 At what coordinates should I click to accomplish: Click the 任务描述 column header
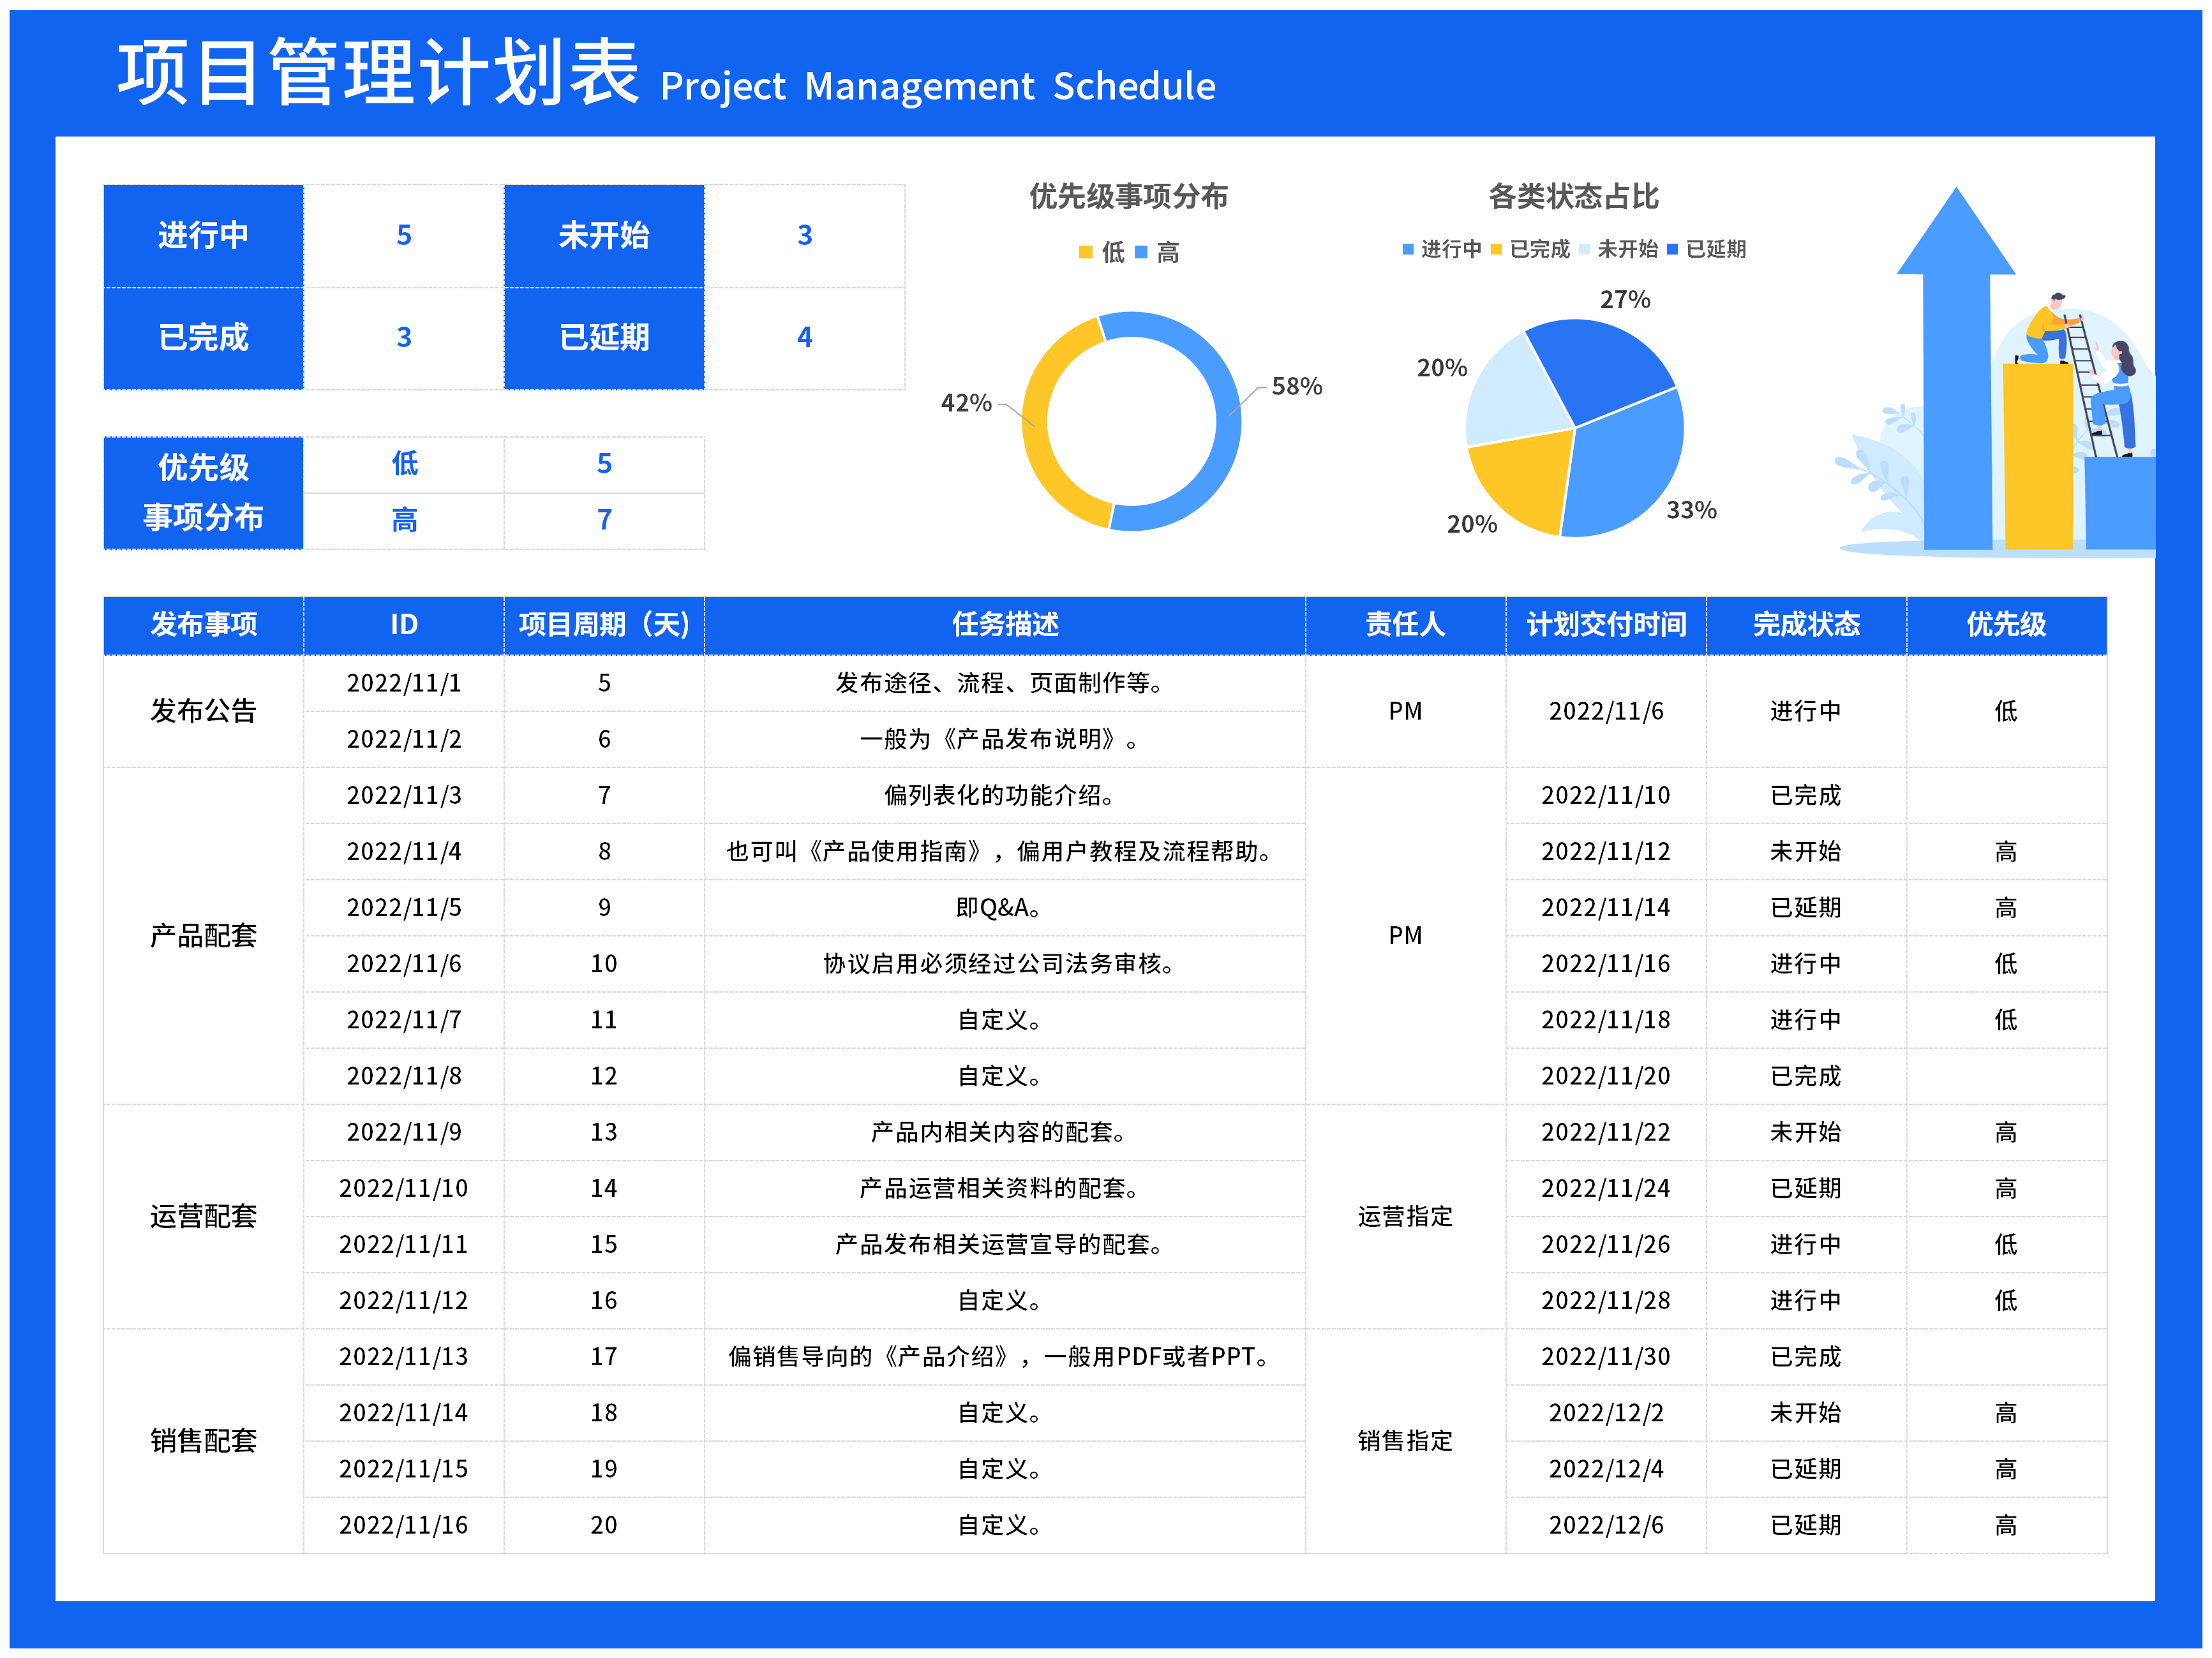coord(1004,625)
